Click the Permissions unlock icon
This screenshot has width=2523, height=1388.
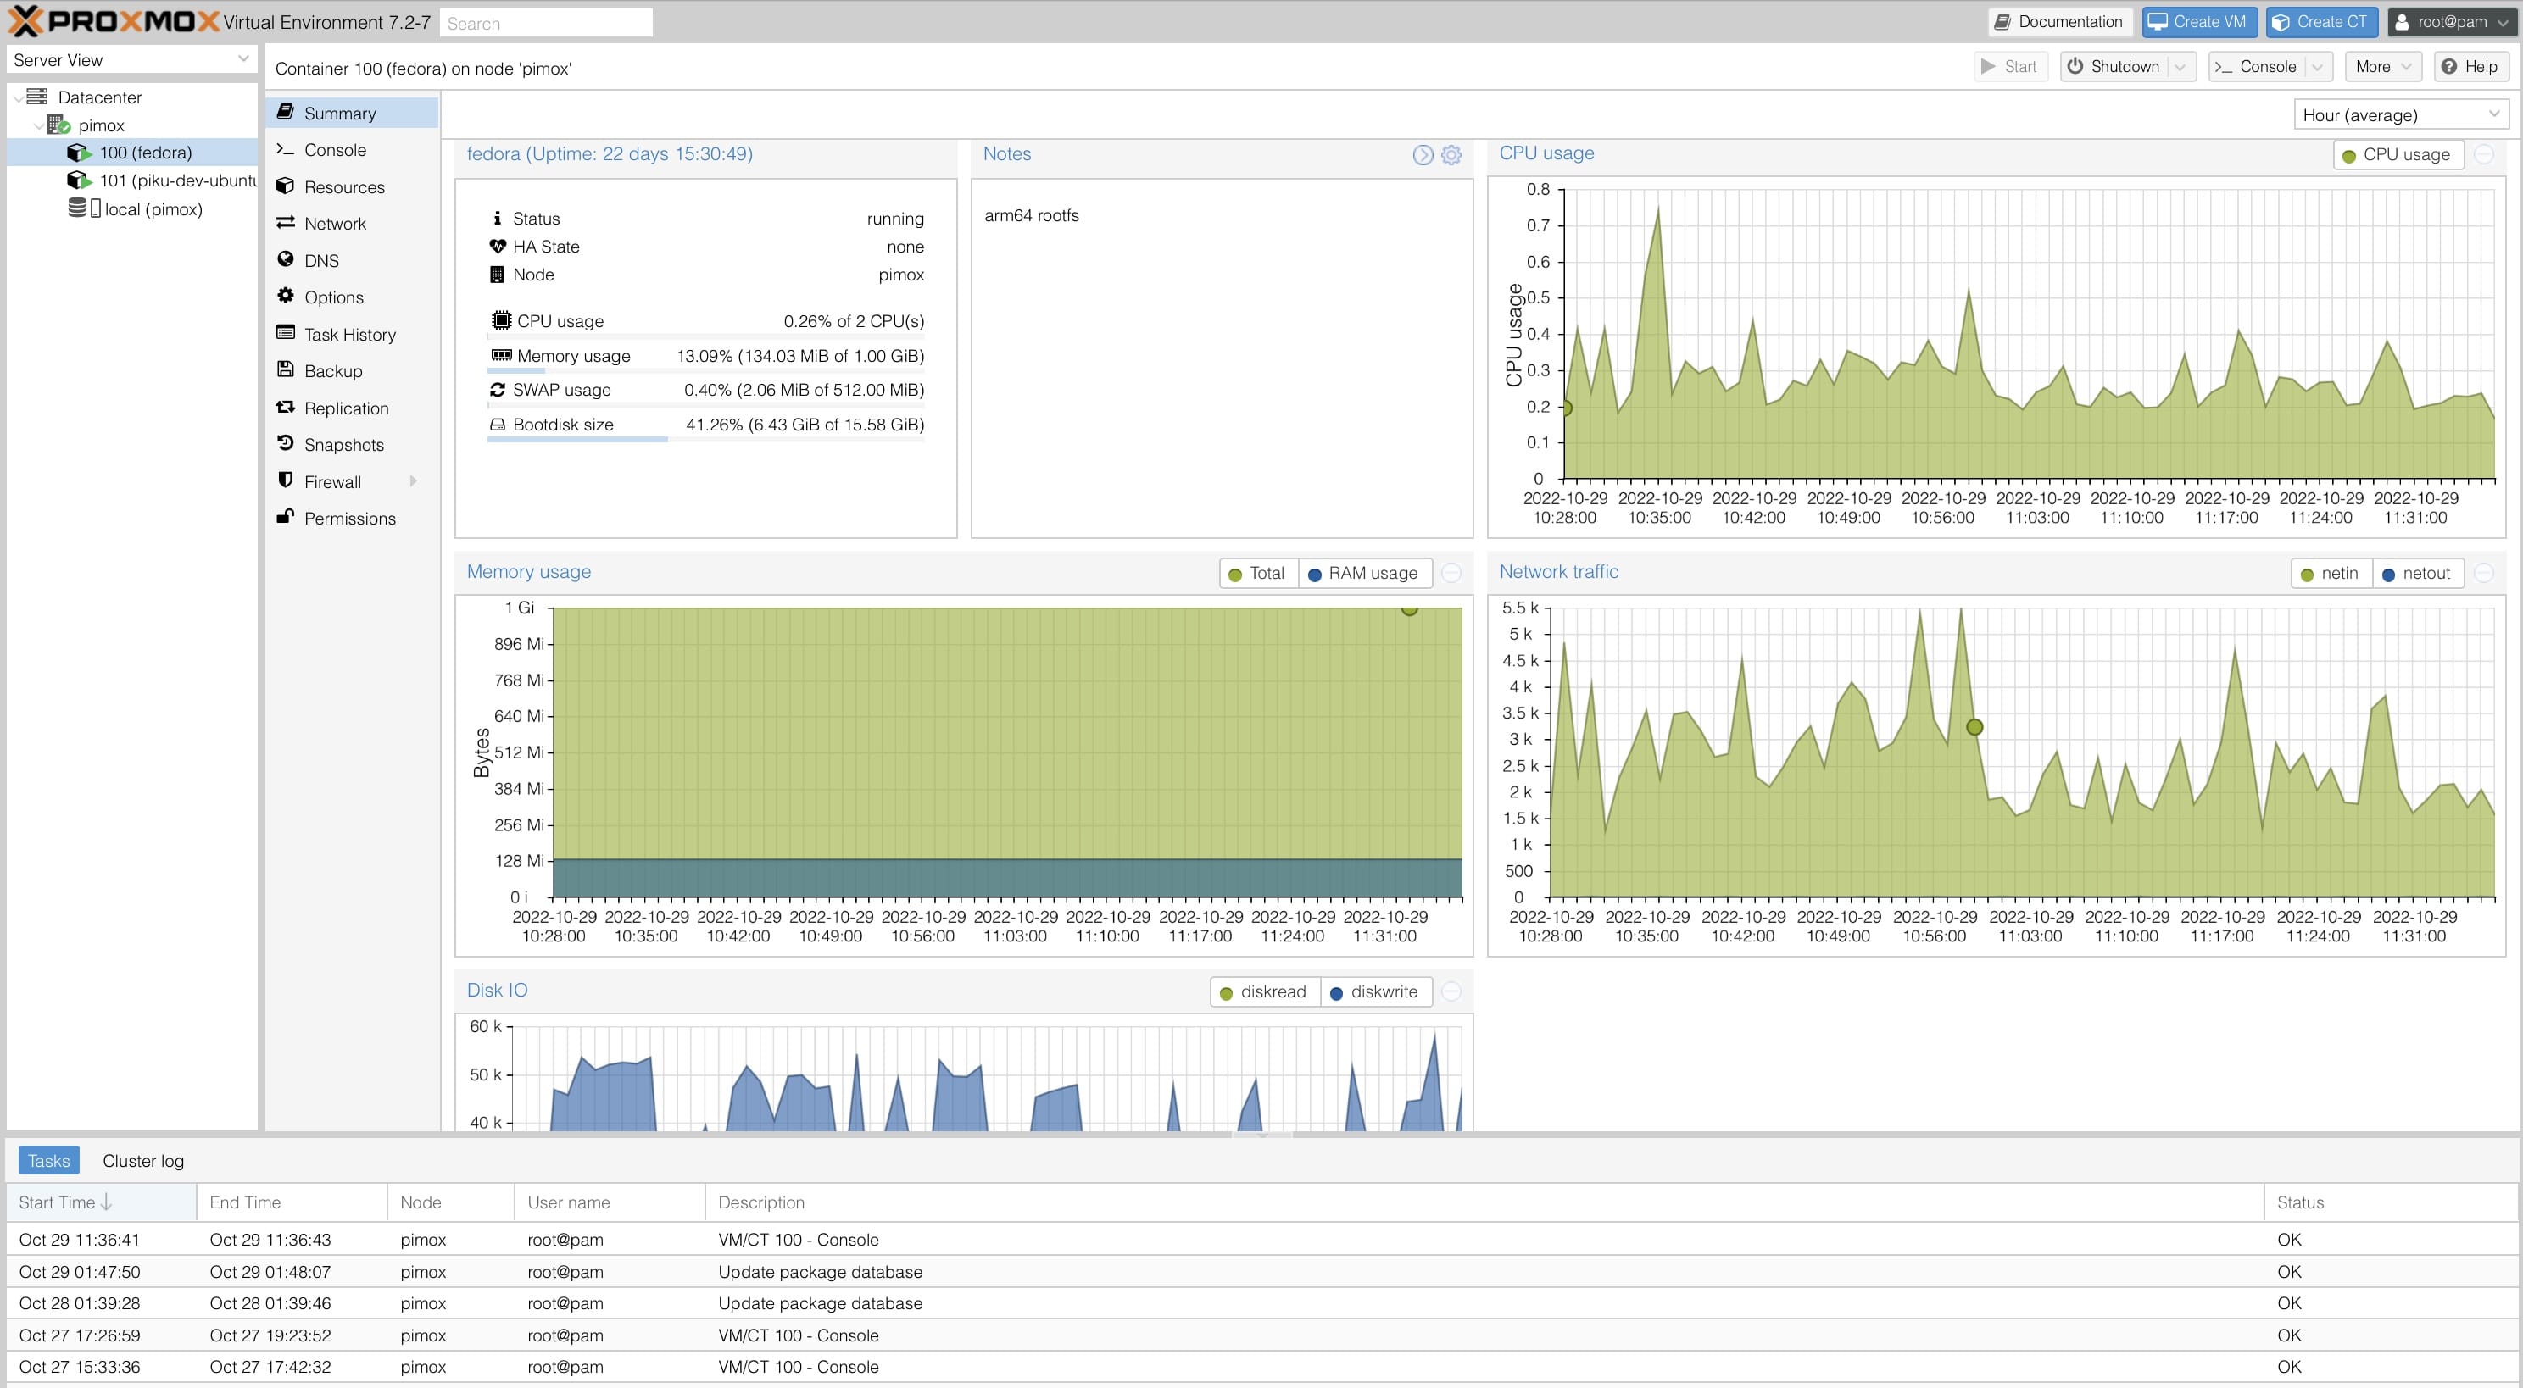pyautogui.click(x=285, y=517)
